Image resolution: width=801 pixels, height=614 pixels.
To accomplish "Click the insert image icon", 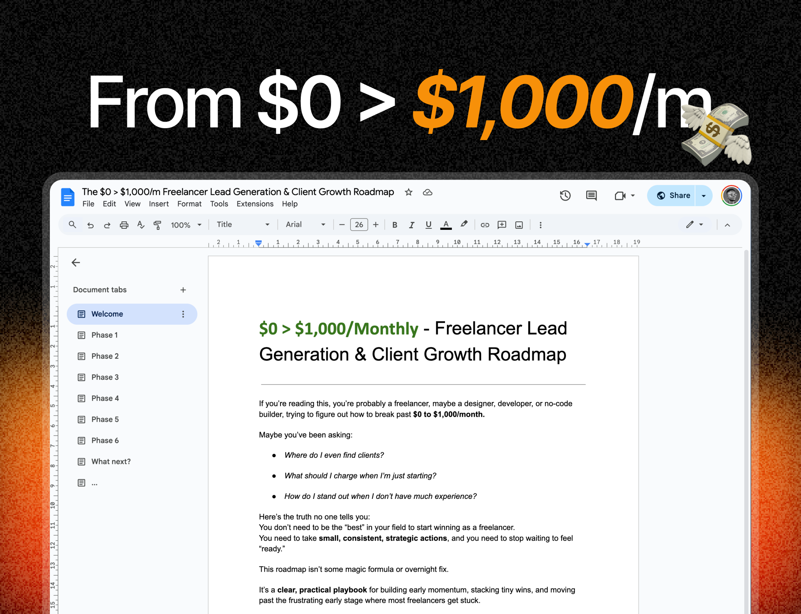I will point(519,225).
